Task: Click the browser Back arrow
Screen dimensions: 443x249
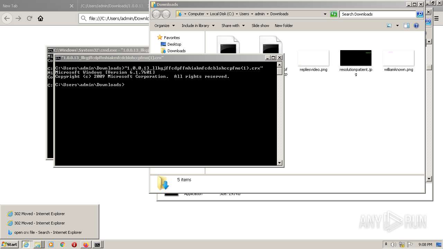Action: point(7,18)
